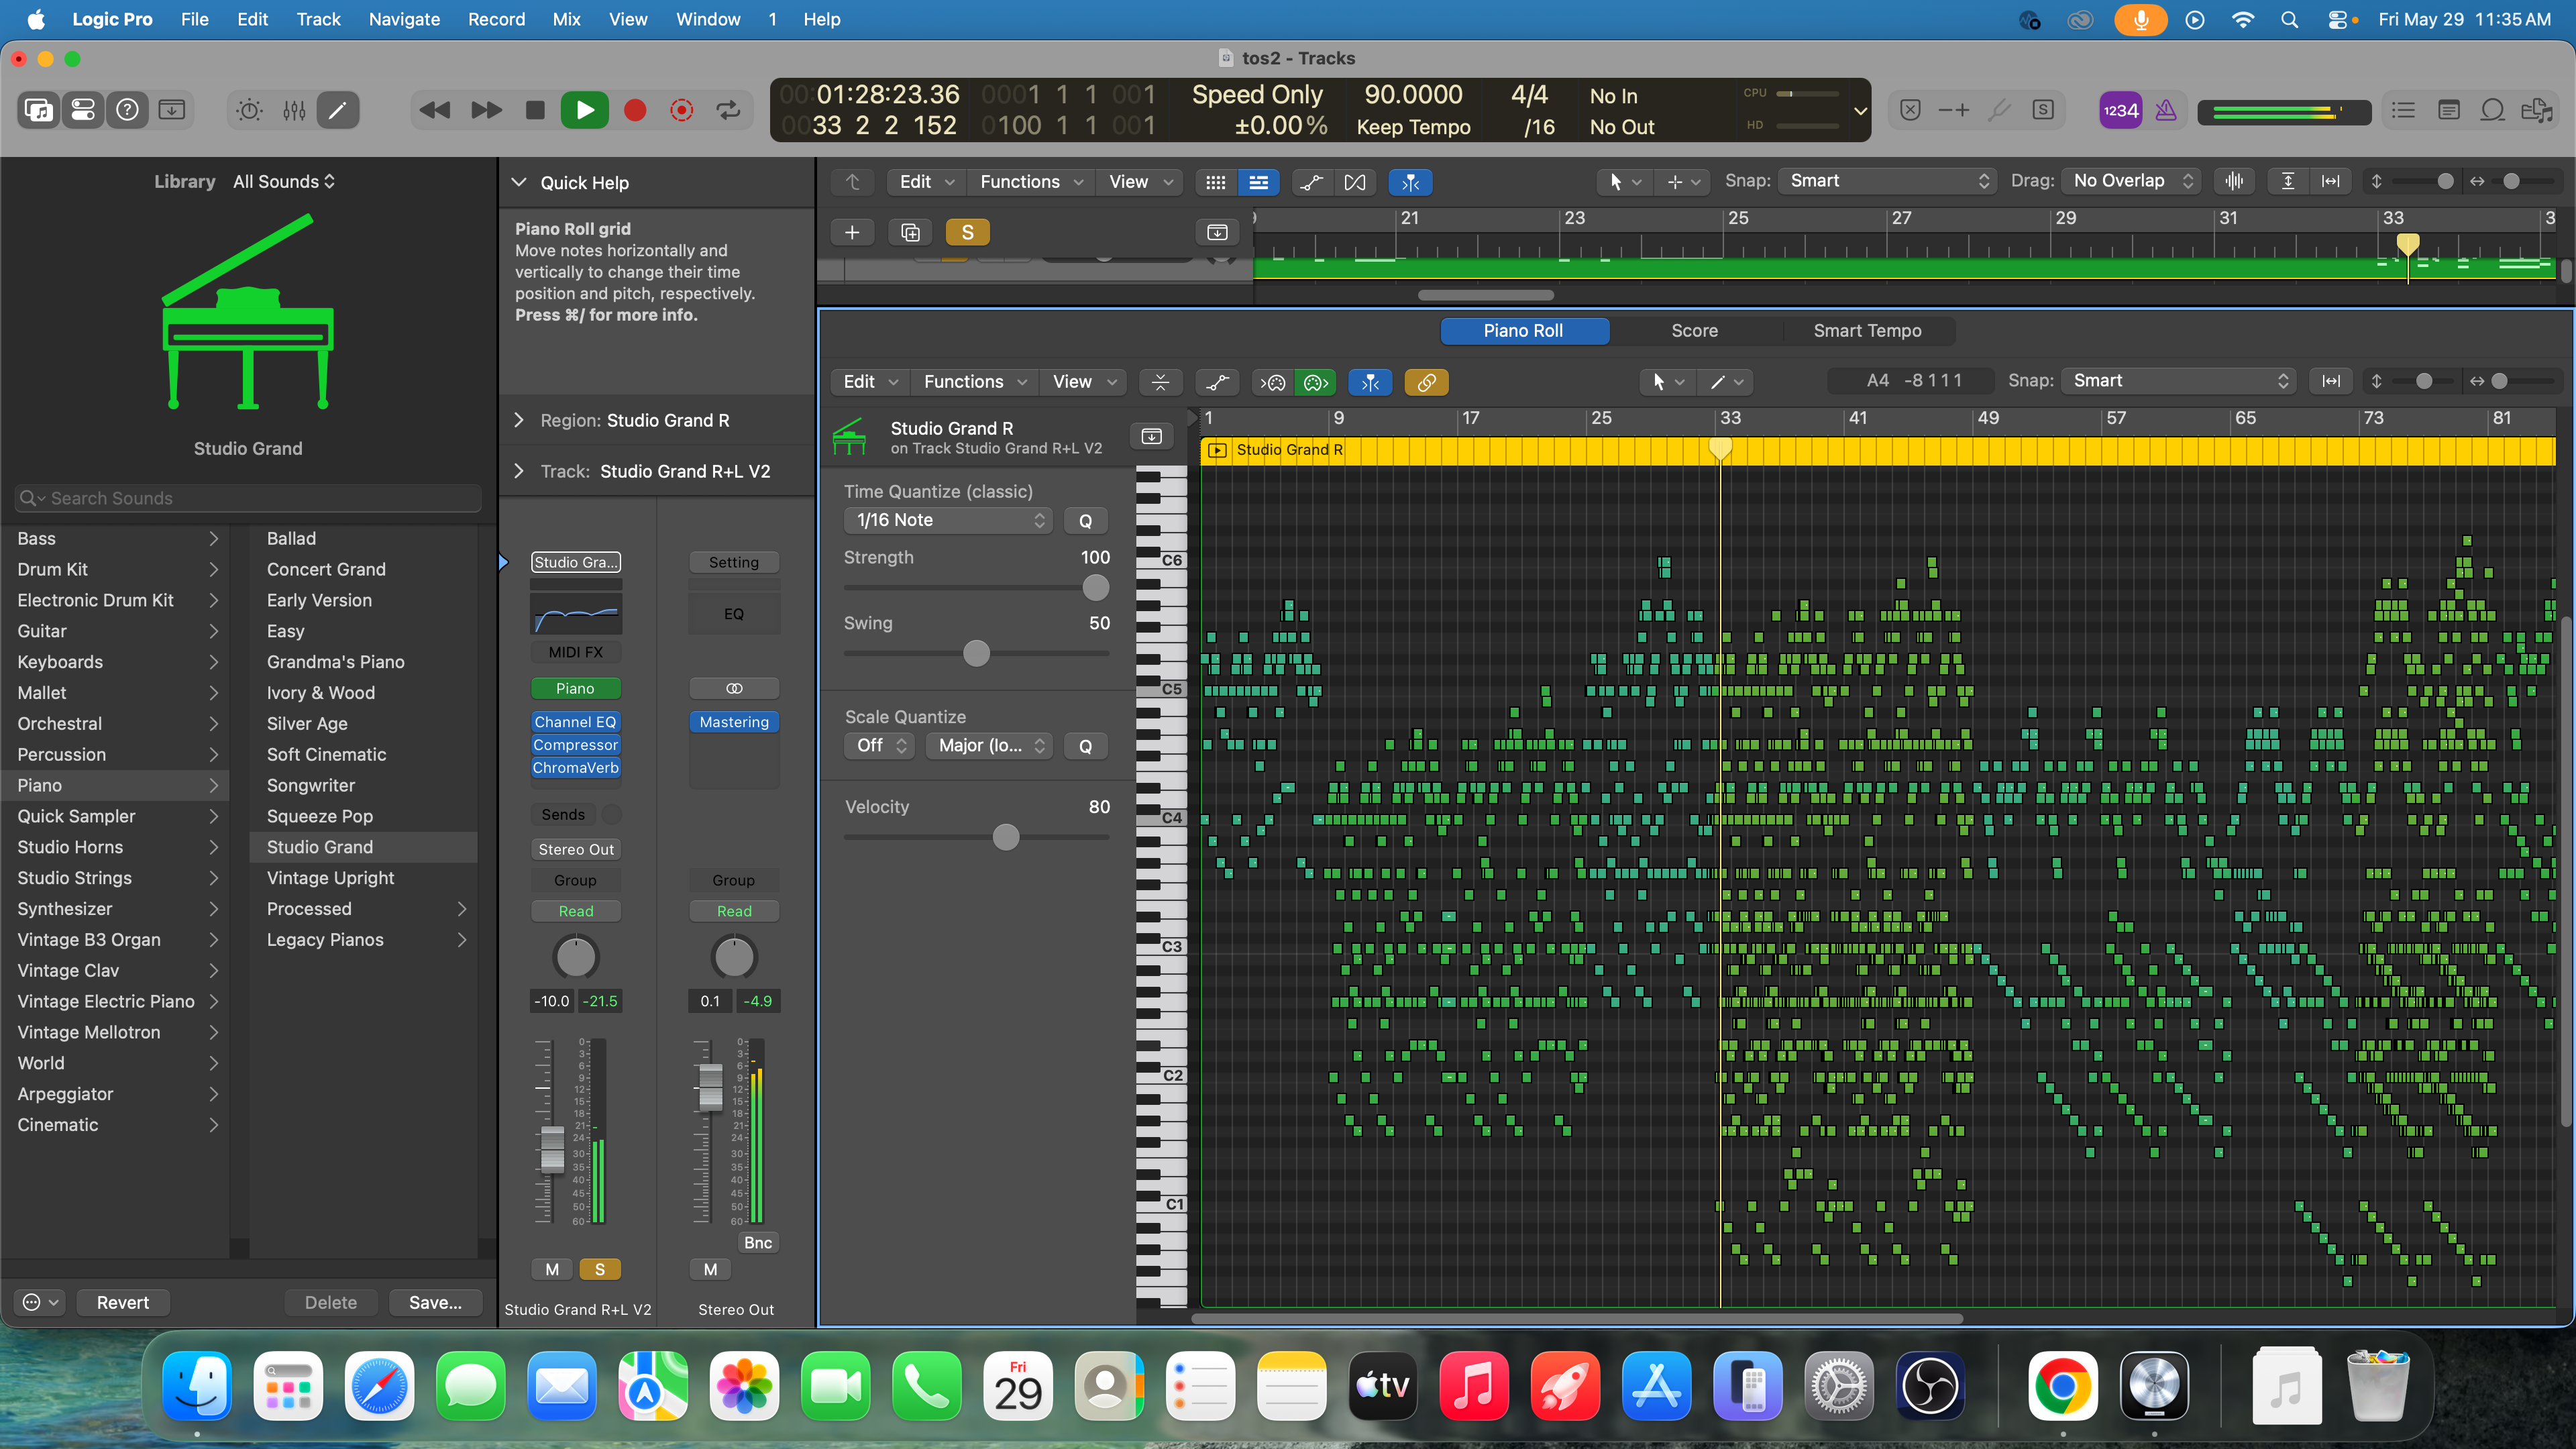Click the Revert button in Library
The image size is (2576, 1449).
point(122,1303)
